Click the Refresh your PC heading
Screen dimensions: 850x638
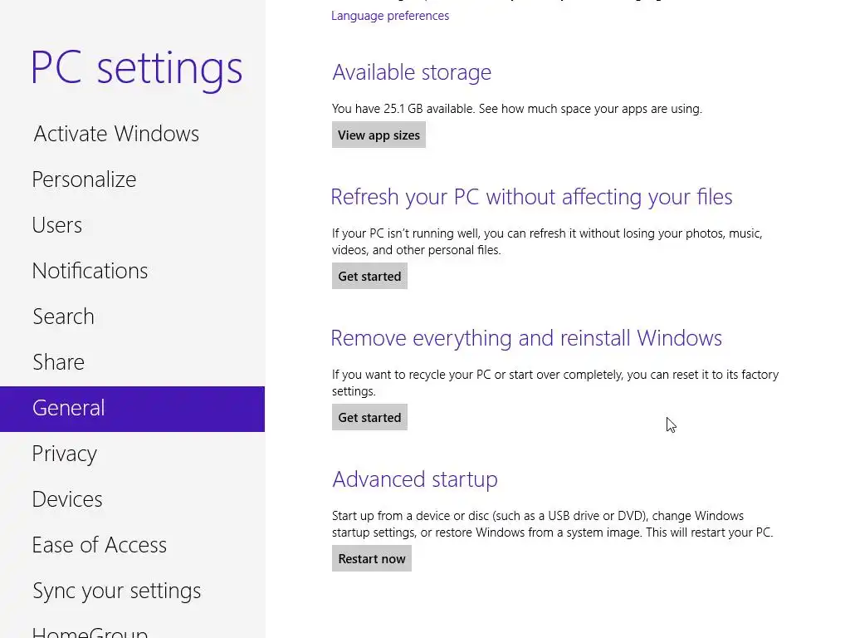531,198
